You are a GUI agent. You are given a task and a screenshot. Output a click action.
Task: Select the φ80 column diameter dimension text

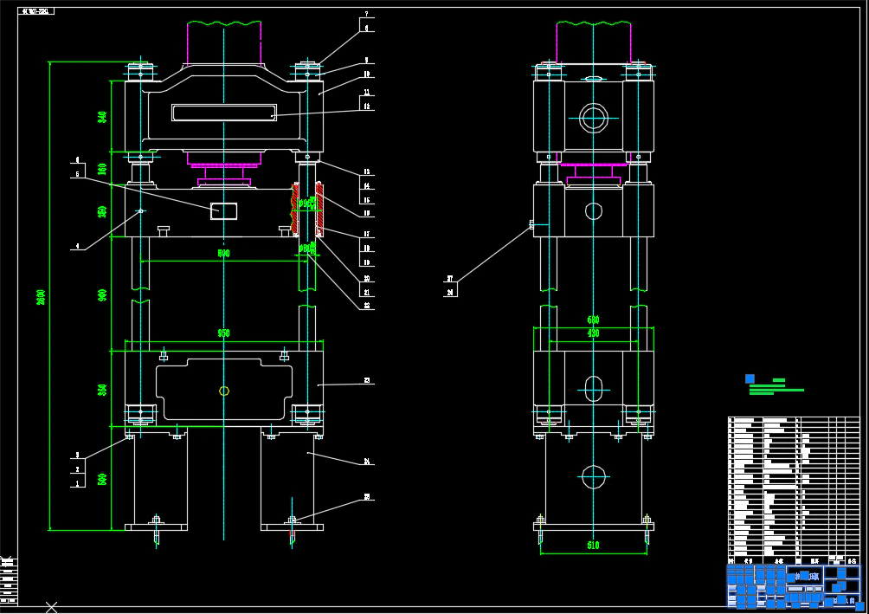click(x=306, y=249)
